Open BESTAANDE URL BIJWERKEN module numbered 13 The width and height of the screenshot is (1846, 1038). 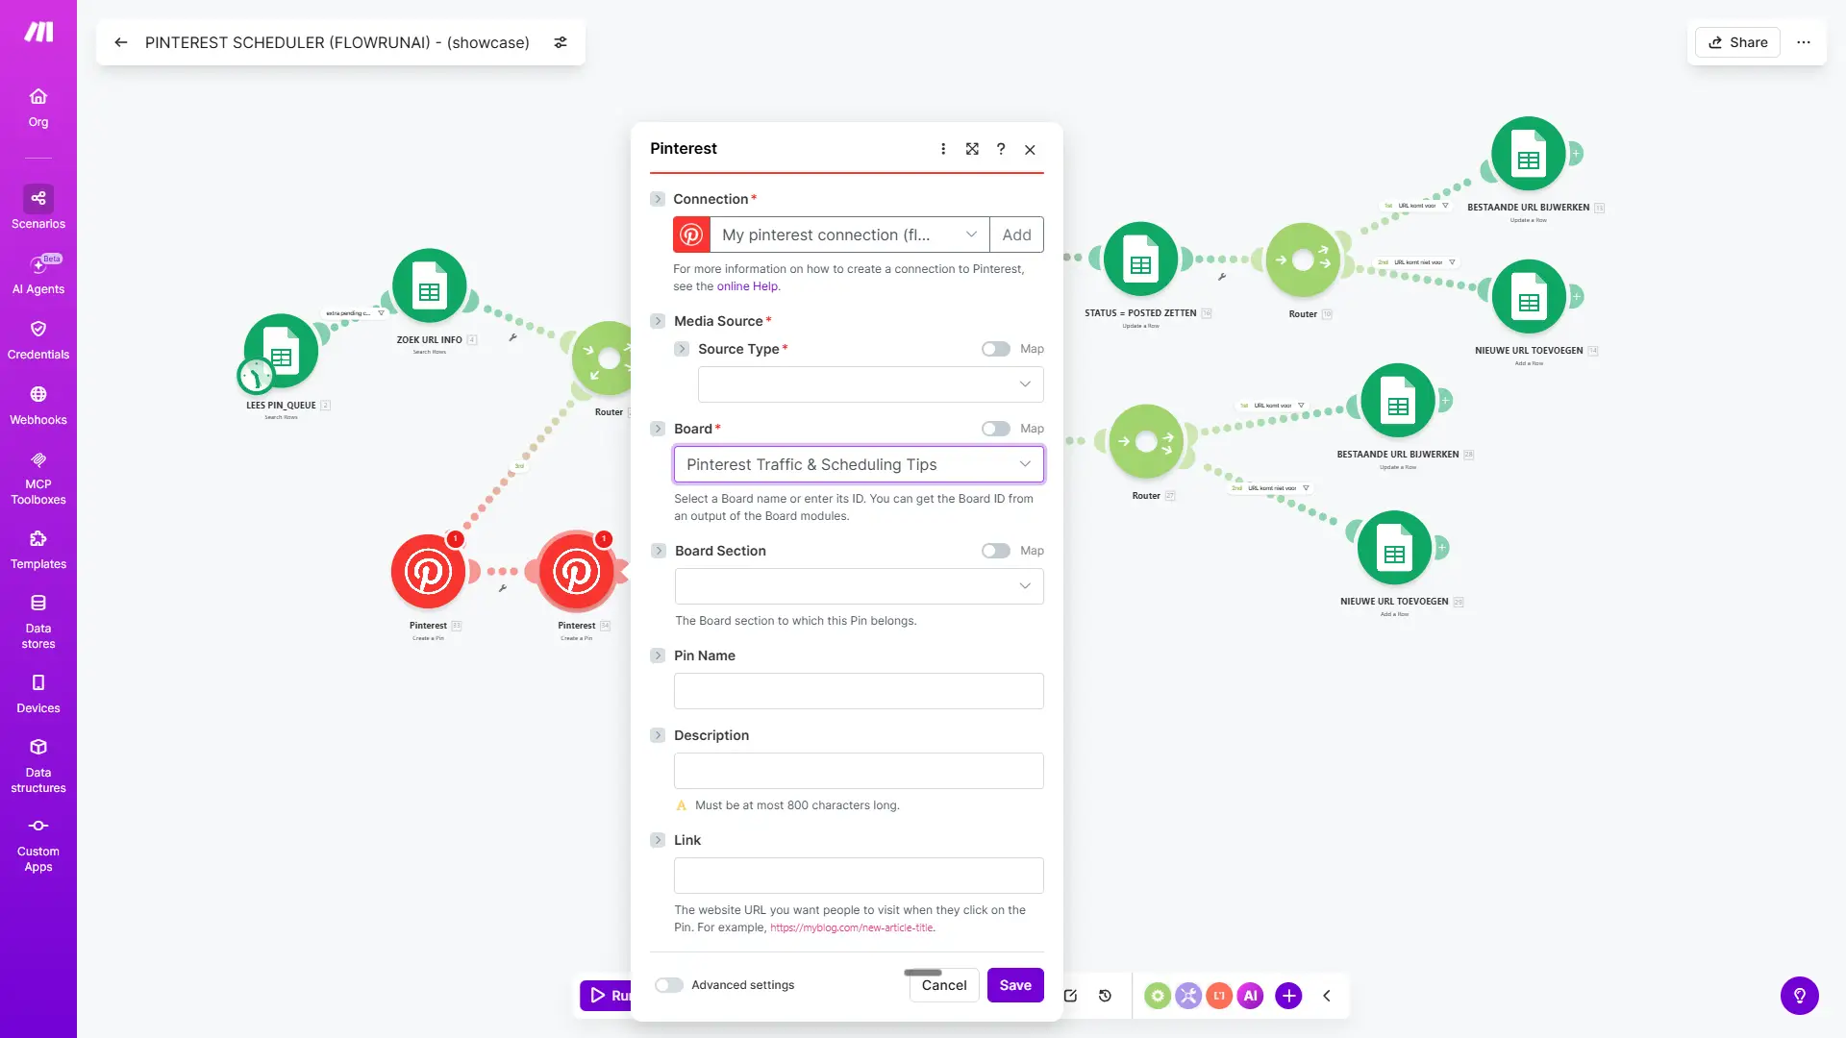pos(1528,154)
